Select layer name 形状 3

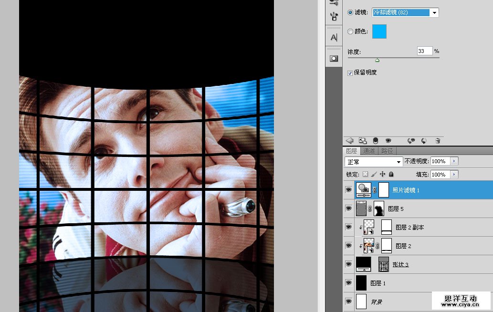coord(400,265)
